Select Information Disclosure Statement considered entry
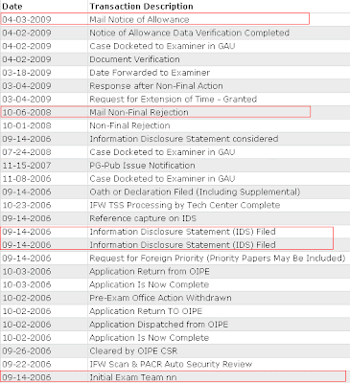The width and height of the screenshot is (350, 383). coord(184,139)
